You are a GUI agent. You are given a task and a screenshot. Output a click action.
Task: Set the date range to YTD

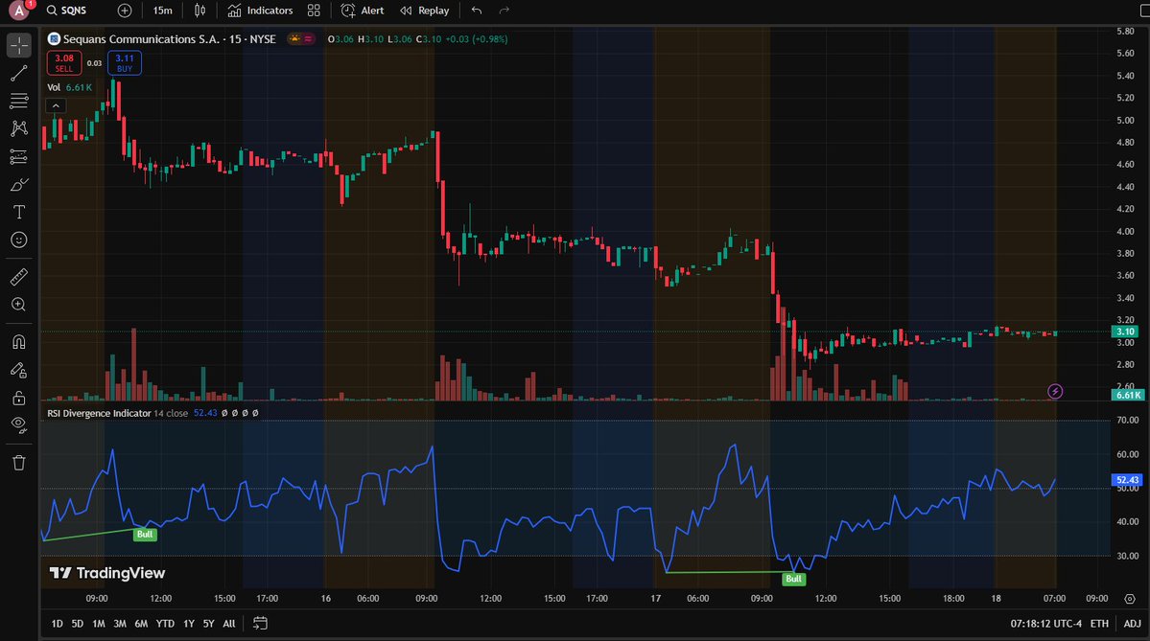[165, 624]
